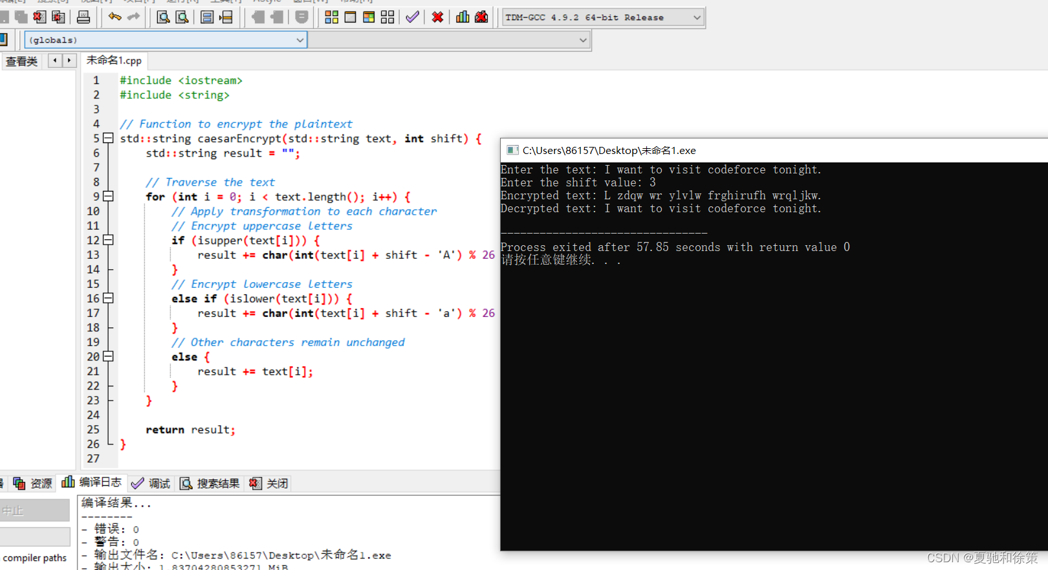Click the go to line icon
The image size is (1048, 570).
226,17
